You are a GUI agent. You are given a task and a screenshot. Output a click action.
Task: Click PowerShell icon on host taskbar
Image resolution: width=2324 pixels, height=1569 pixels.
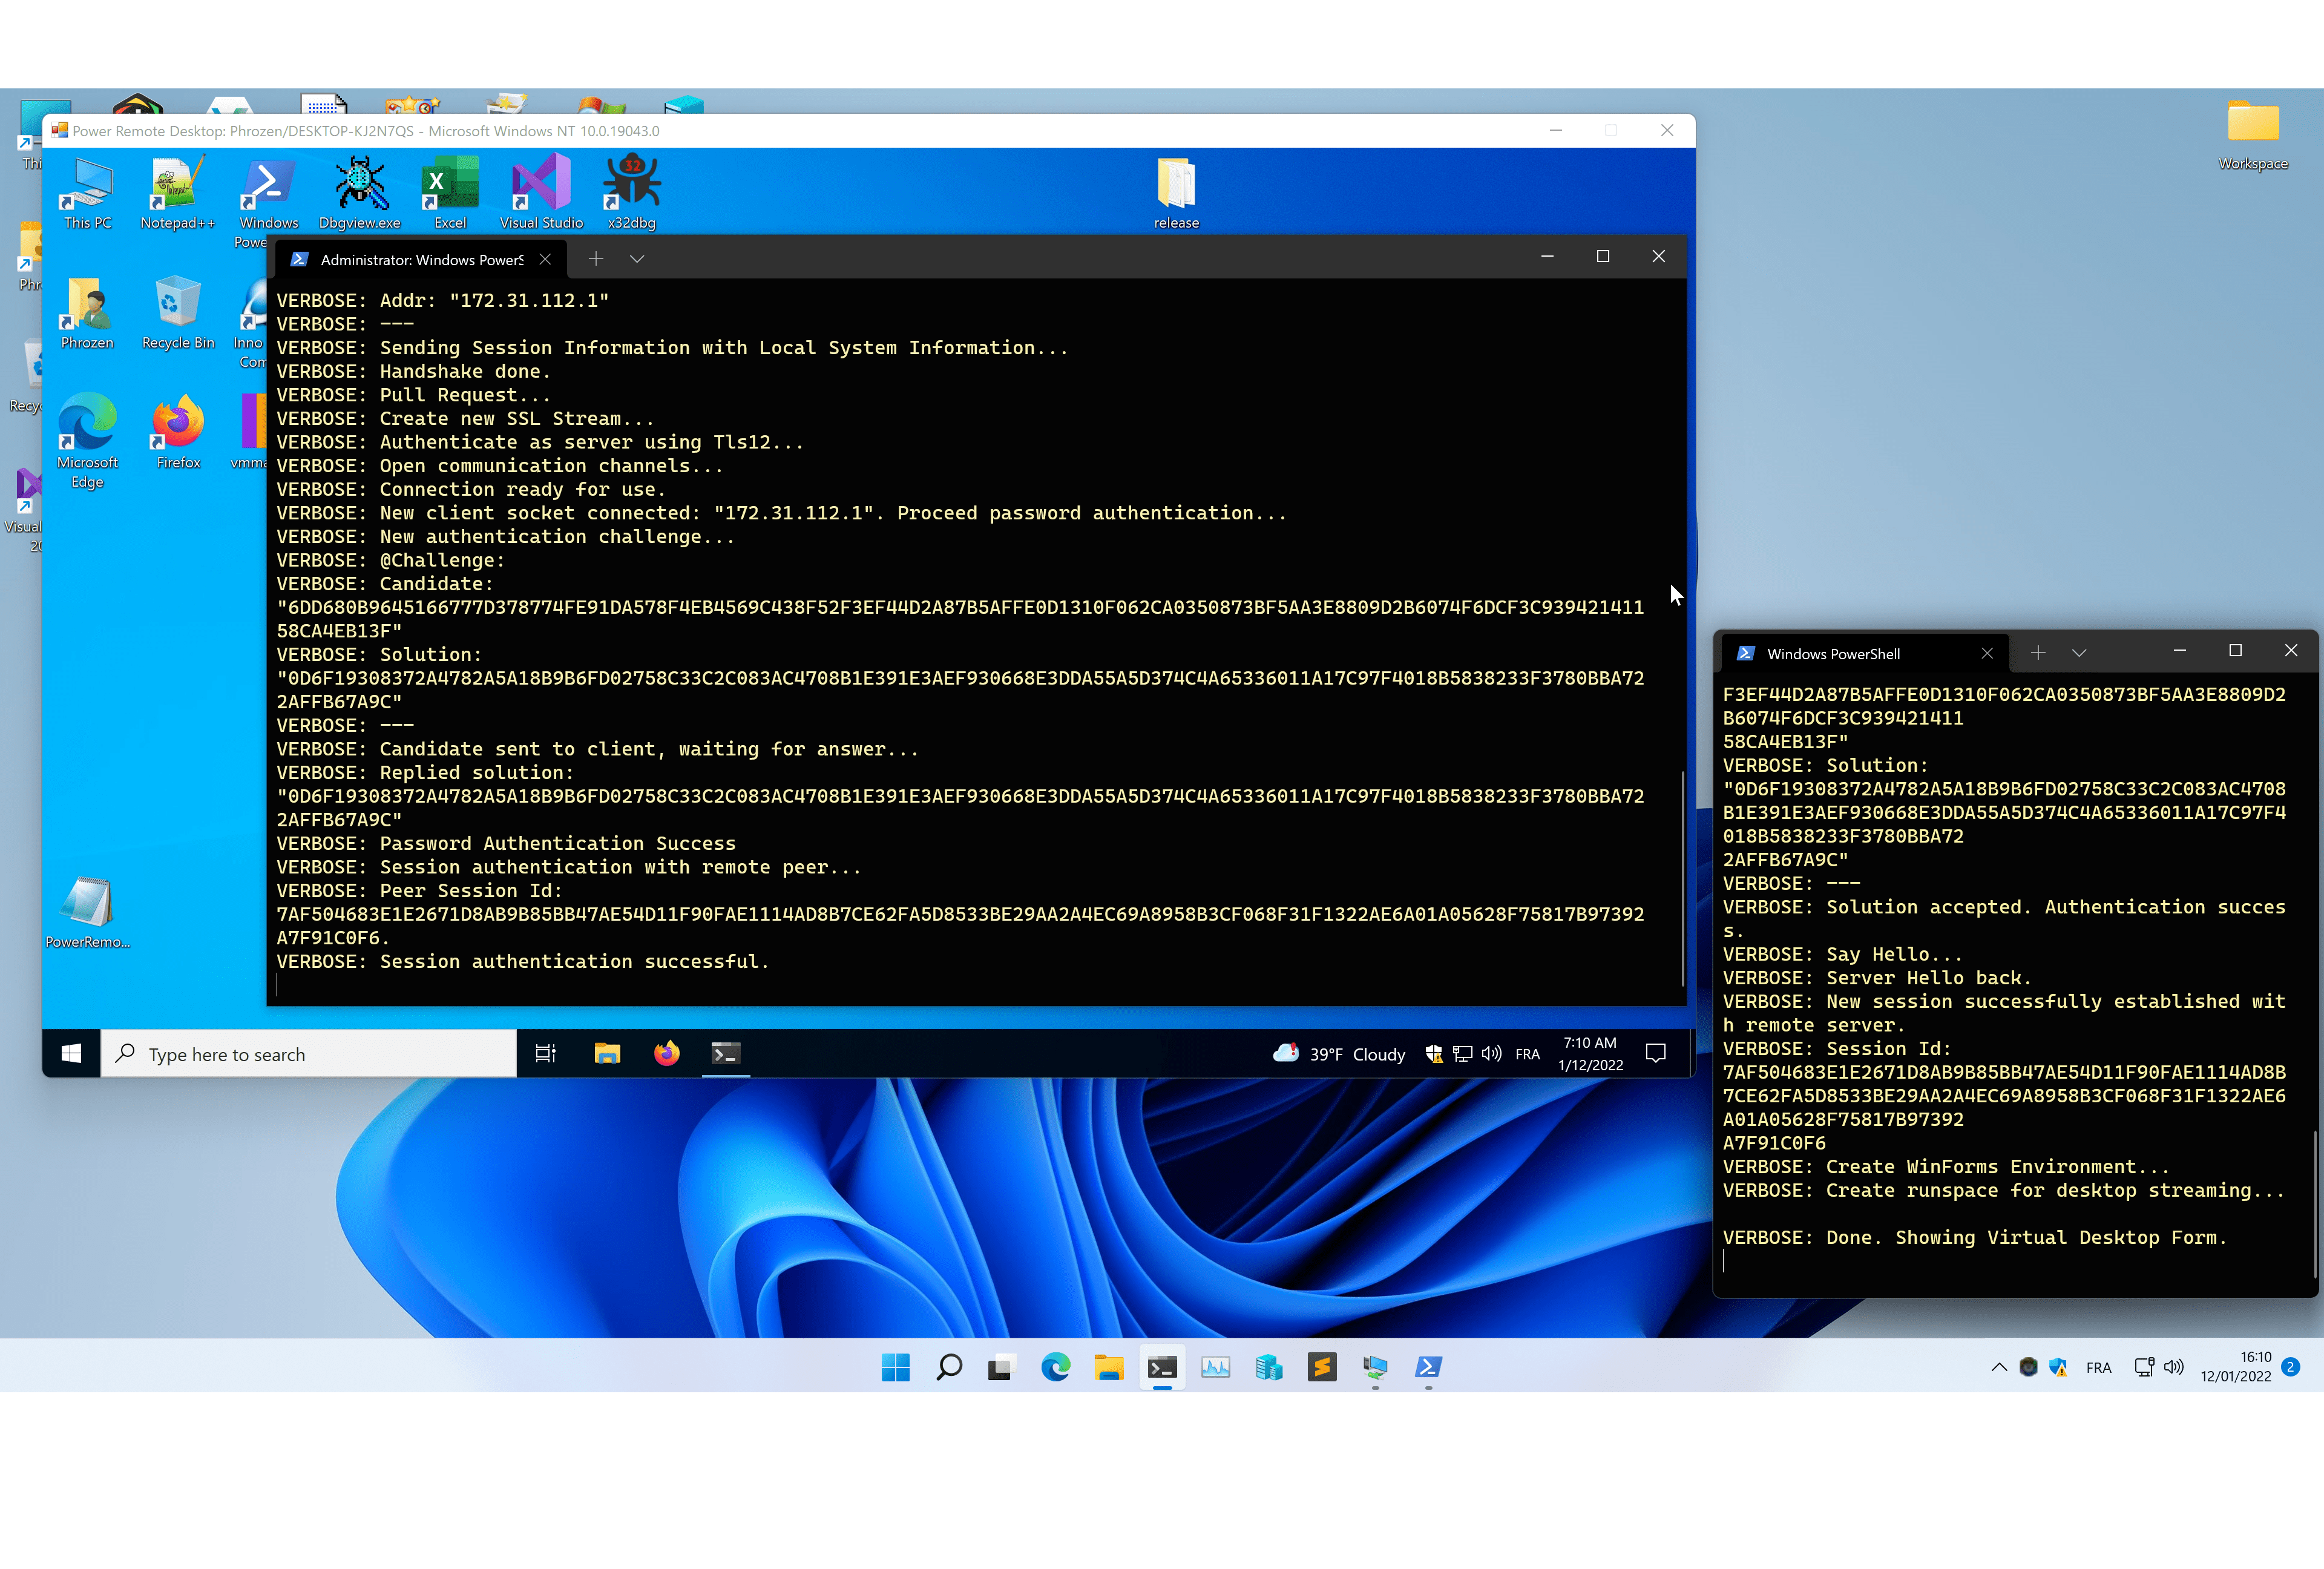[x=1428, y=1367]
